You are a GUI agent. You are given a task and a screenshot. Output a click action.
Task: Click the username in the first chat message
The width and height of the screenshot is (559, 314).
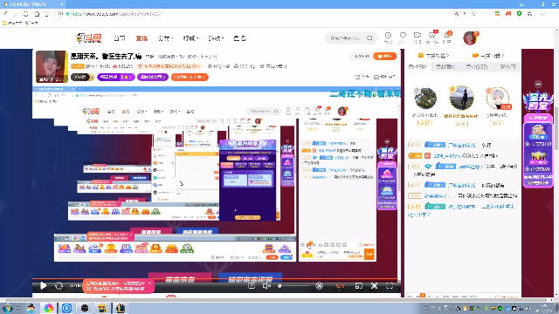click(462, 145)
